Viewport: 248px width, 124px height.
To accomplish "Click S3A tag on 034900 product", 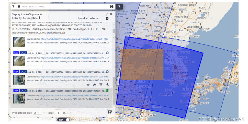I will click(x=16, y=72).
